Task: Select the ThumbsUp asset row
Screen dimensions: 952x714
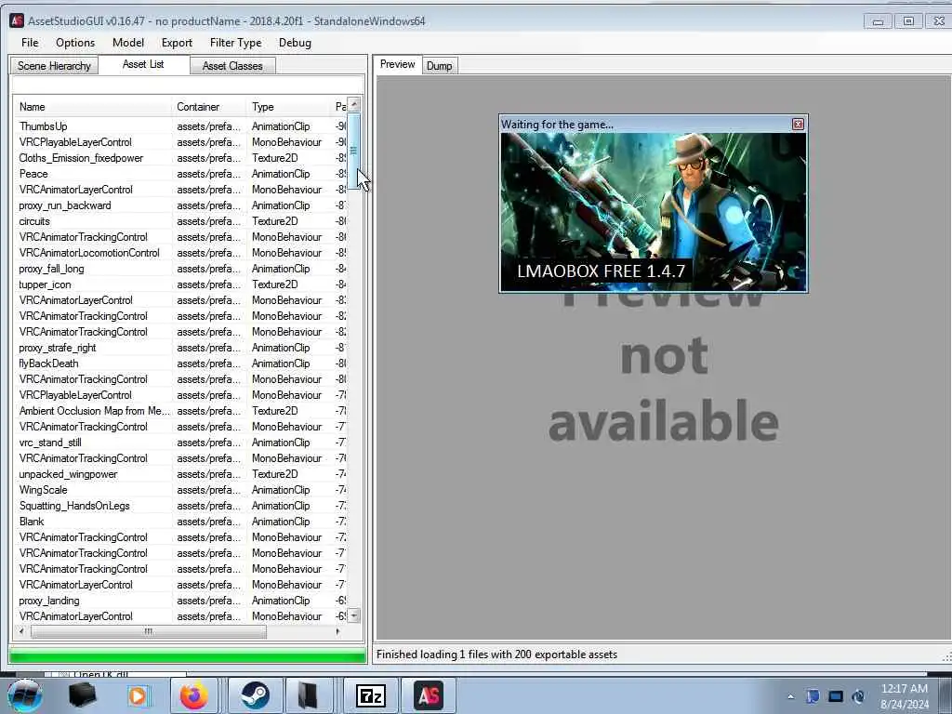Action: pos(180,126)
